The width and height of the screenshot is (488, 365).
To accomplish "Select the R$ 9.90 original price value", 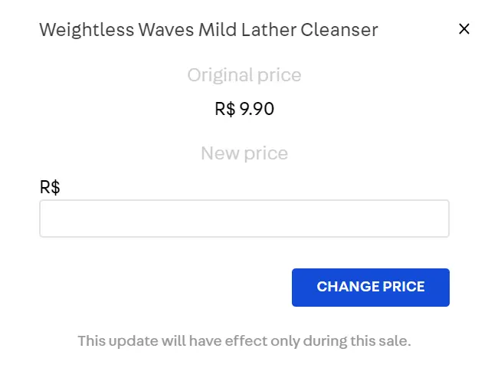I will coord(244,109).
